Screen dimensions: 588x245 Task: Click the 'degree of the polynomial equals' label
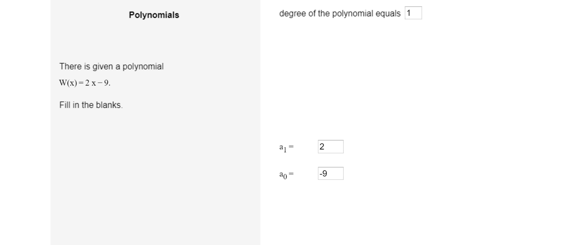point(340,13)
